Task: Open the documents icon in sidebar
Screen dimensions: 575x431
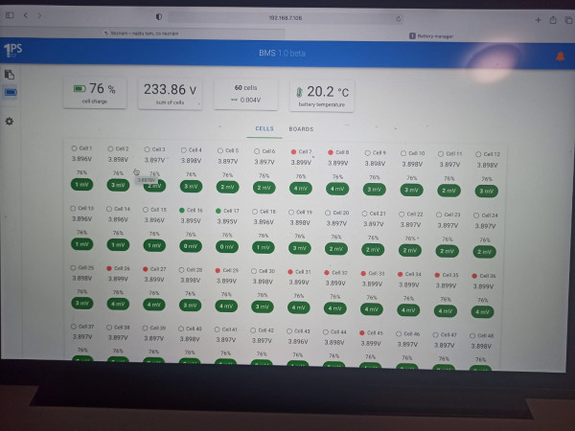Action: point(10,75)
